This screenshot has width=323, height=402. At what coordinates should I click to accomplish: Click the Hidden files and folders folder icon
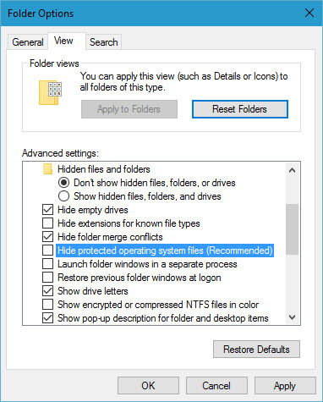click(48, 169)
